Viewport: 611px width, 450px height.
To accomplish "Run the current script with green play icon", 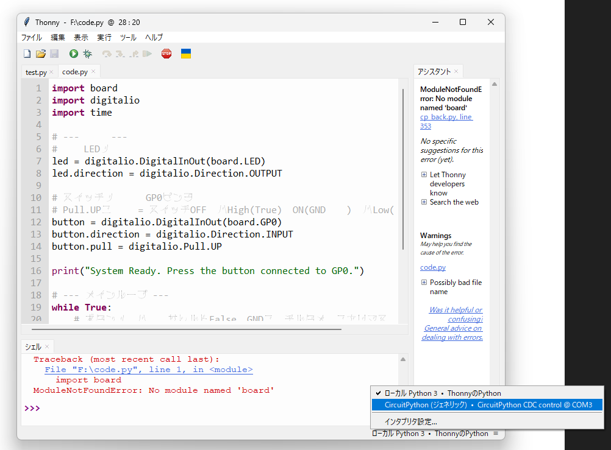I will (74, 54).
